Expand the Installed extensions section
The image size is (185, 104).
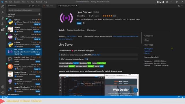(24, 14)
